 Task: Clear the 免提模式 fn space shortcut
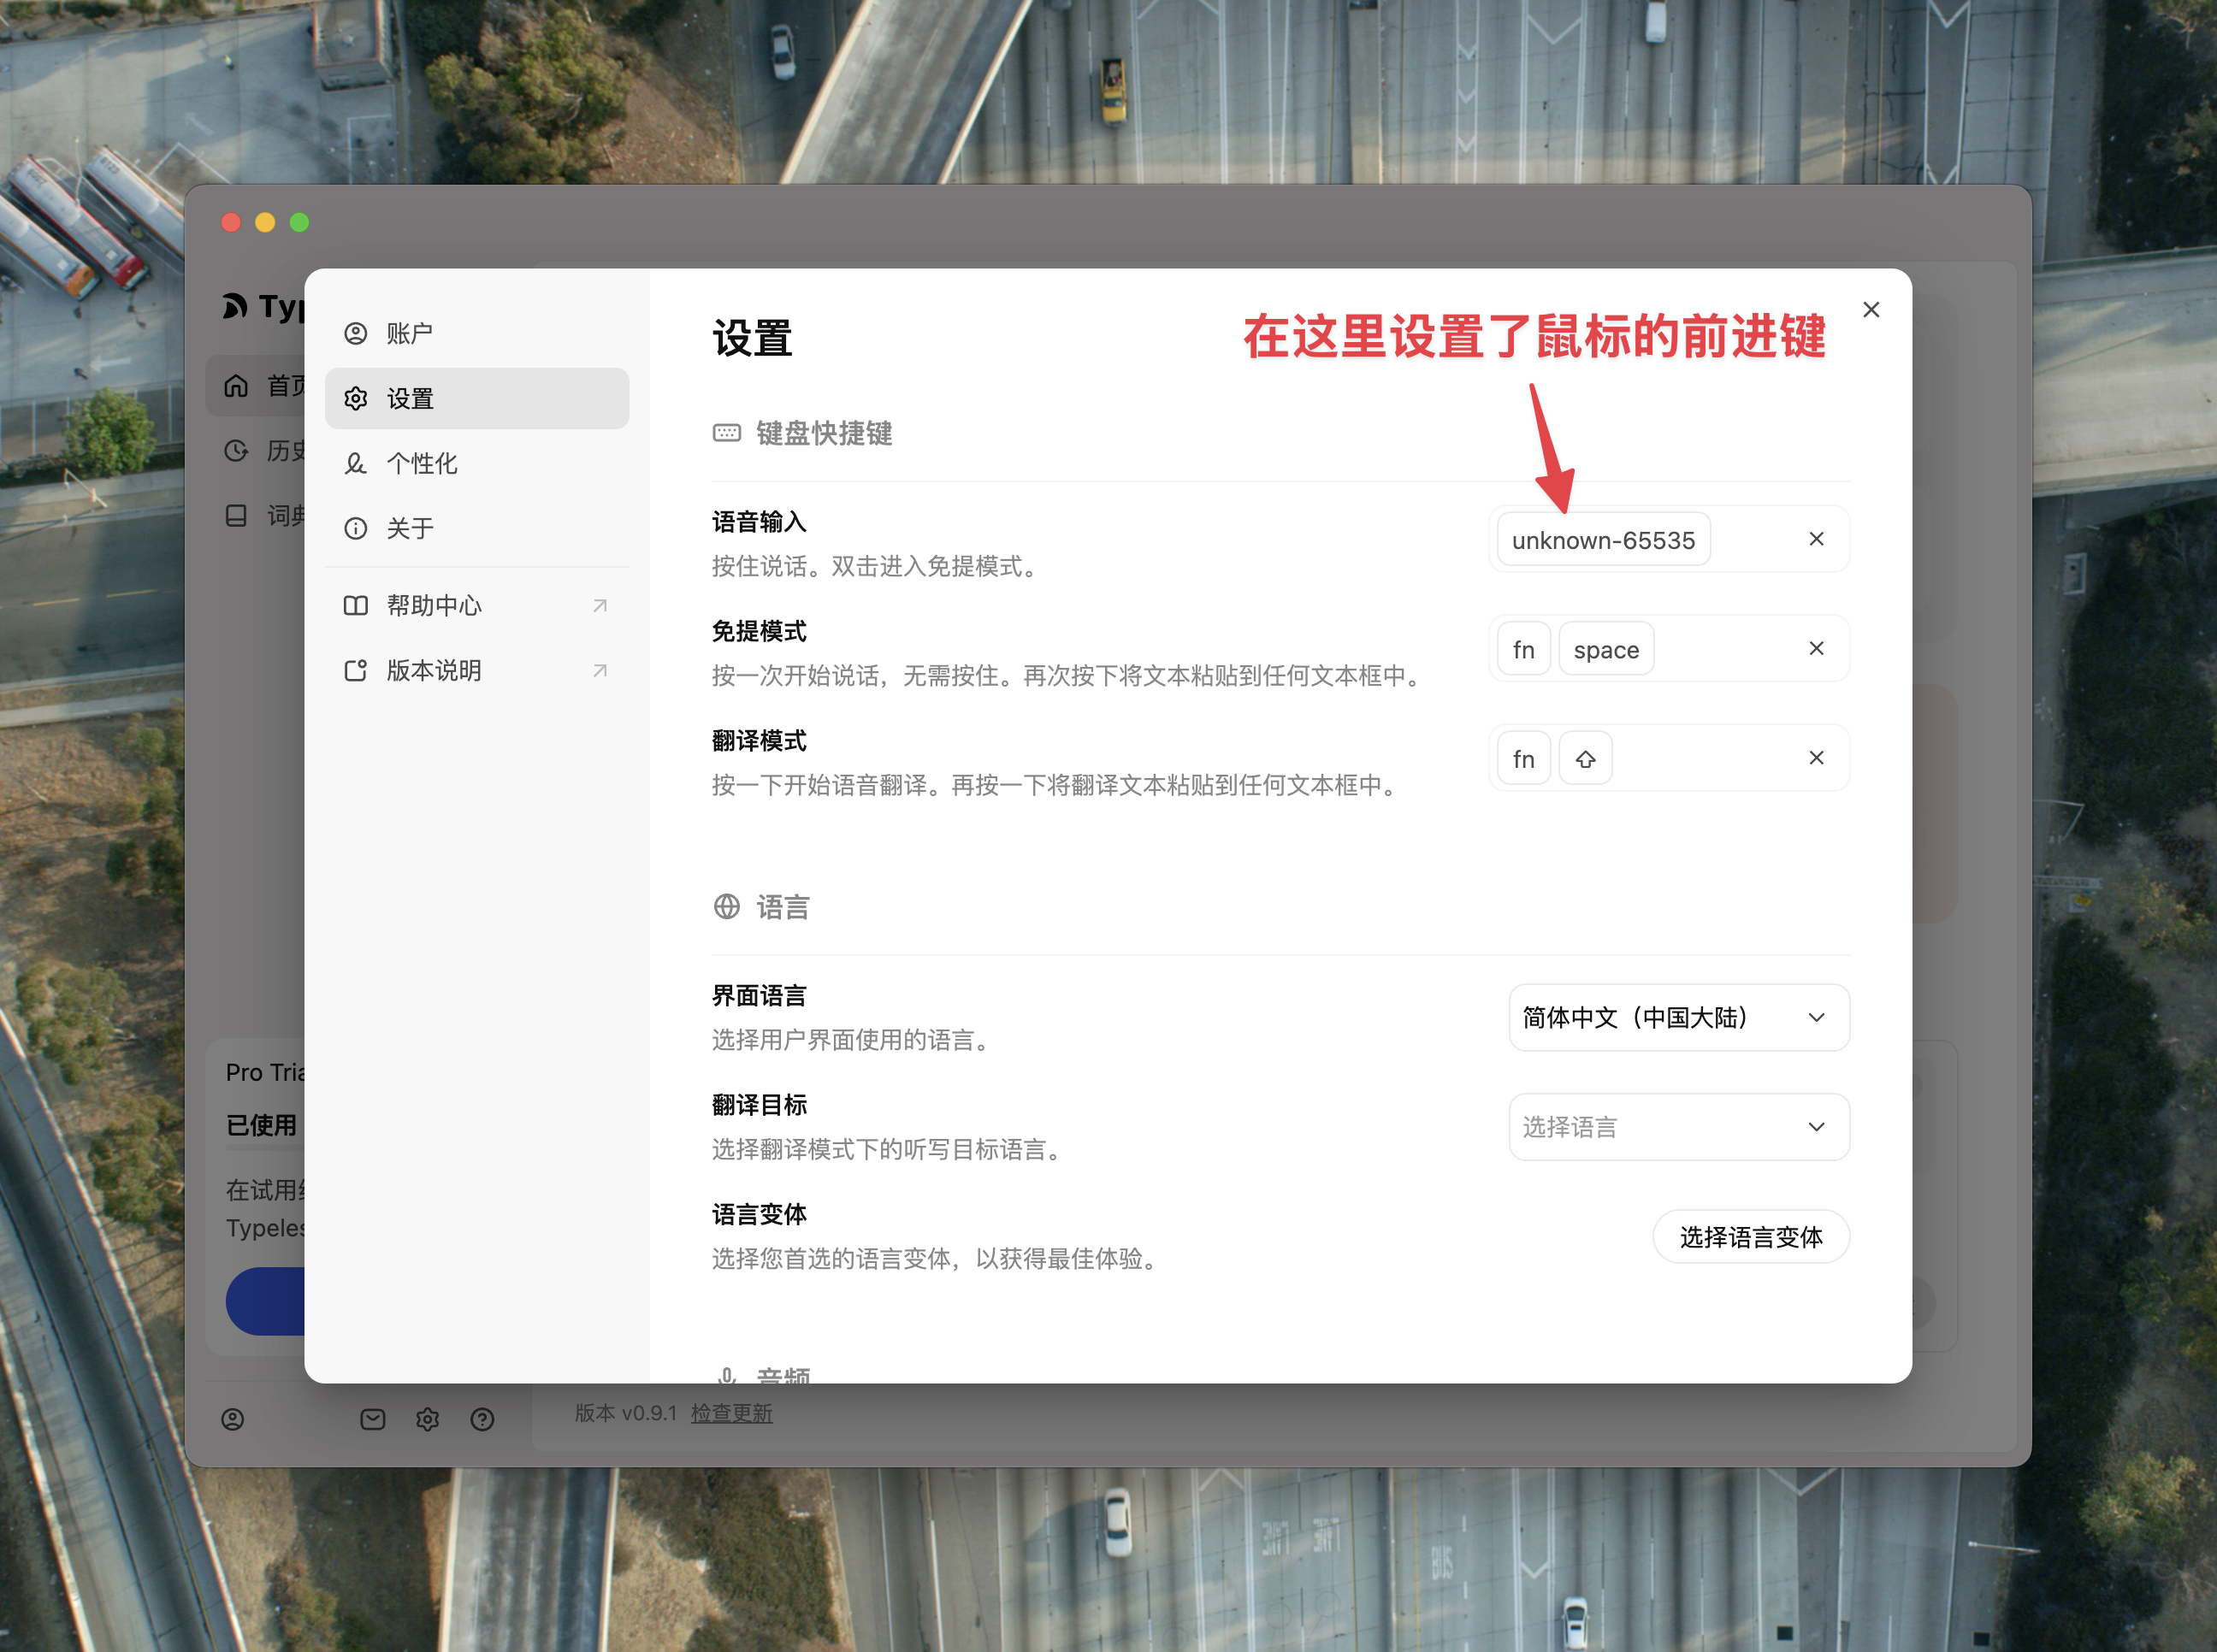[x=1816, y=649]
